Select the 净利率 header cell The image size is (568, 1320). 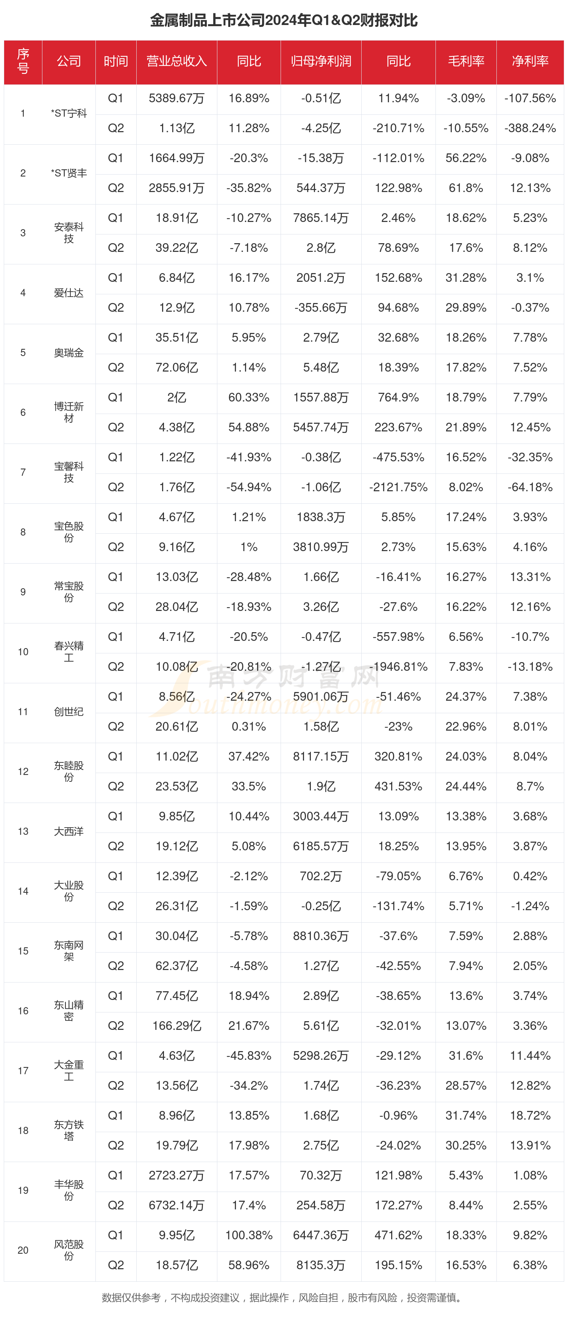pyautogui.click(x=530, y=62)
